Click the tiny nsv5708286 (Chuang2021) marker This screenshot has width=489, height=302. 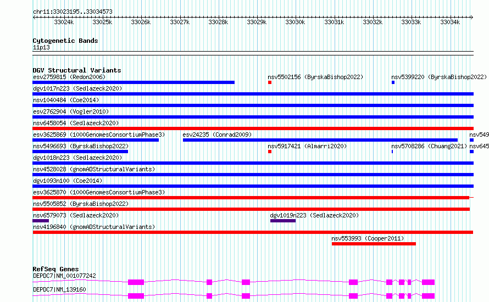click(x=392, y=152)
